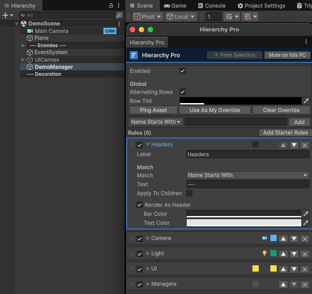
Task: Click the grid snap value field
Action: click(214, 17)
